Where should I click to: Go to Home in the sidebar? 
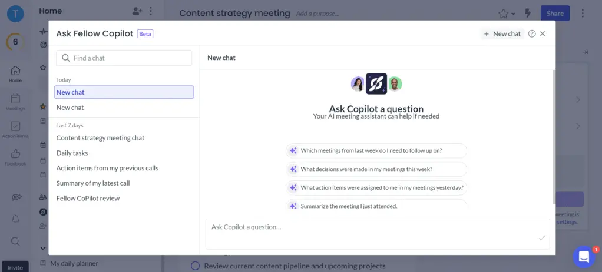point(15,73)
